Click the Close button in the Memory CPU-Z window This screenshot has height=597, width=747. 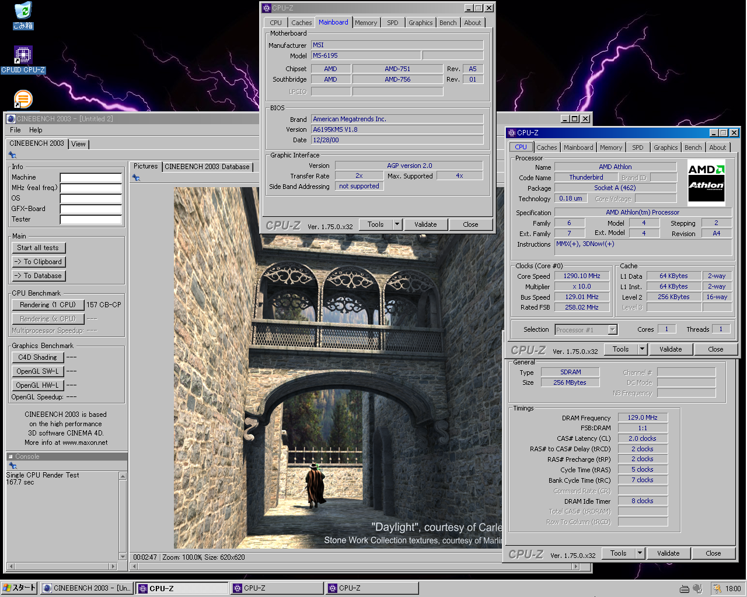coord(713,553)
